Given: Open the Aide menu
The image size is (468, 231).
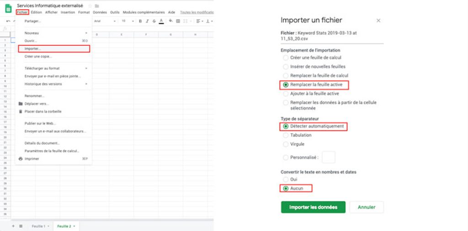Looking at the screenshot, I should (172, 12).
